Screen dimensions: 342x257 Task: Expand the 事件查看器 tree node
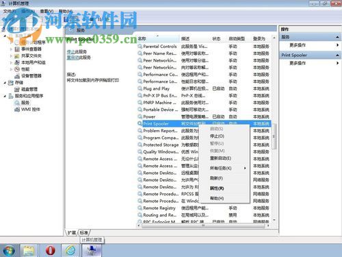point(11,49)
